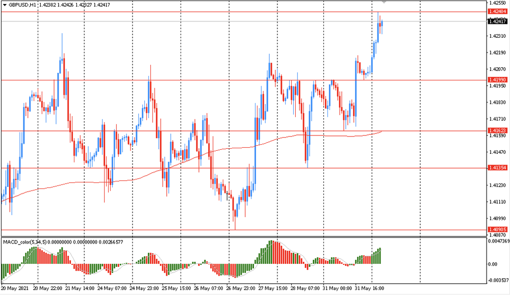
Task: Click the 1.41230 price scale value
Action: pyautogui.click(x=498, y=185)
